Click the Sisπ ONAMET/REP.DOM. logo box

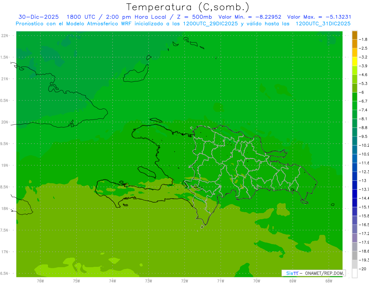pos(313,273)
